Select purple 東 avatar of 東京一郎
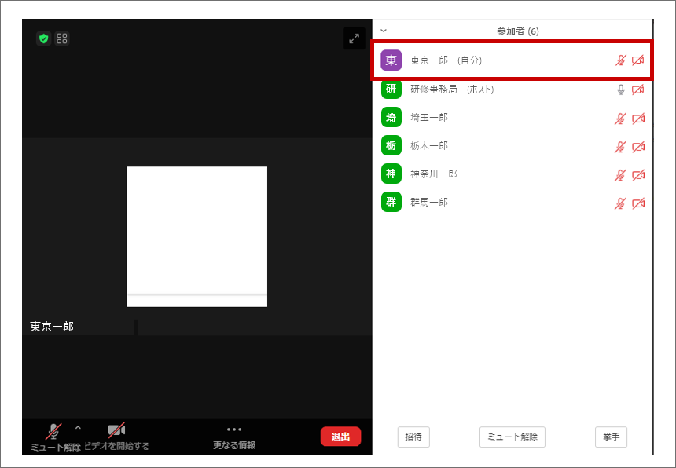Screen dimensions: 676x468 click(x=391, y=60)
